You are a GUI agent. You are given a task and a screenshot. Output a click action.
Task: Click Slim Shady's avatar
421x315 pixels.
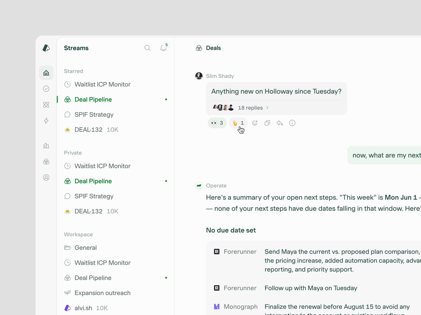(x=199, y=76)
